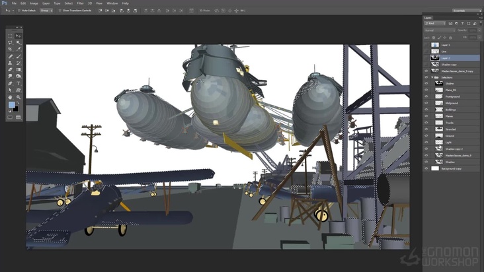Viewport: 484px width, 272px height.
Task: Lock all padlock icon
Action: 450,38
